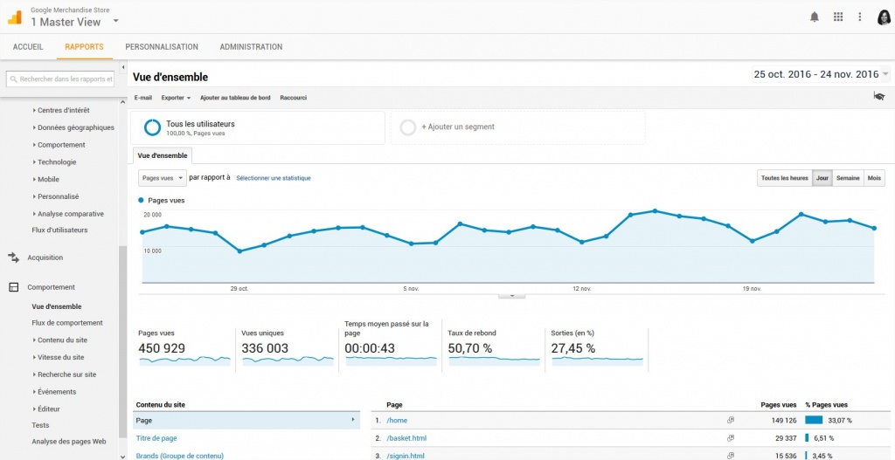
Task: Open Flux d'utilisateurs report
Action: (60, 230)
